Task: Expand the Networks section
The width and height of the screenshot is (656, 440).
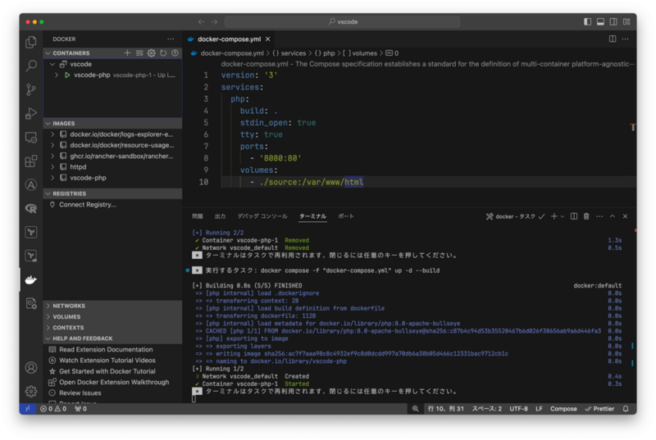Action: point(48,306)
